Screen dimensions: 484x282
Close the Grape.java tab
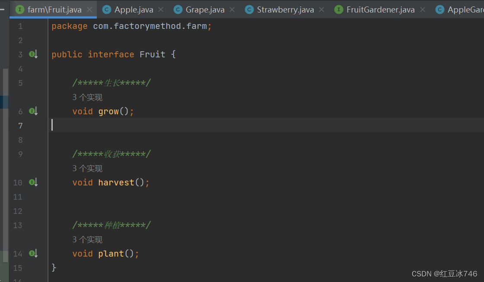(x=232, y=9)
